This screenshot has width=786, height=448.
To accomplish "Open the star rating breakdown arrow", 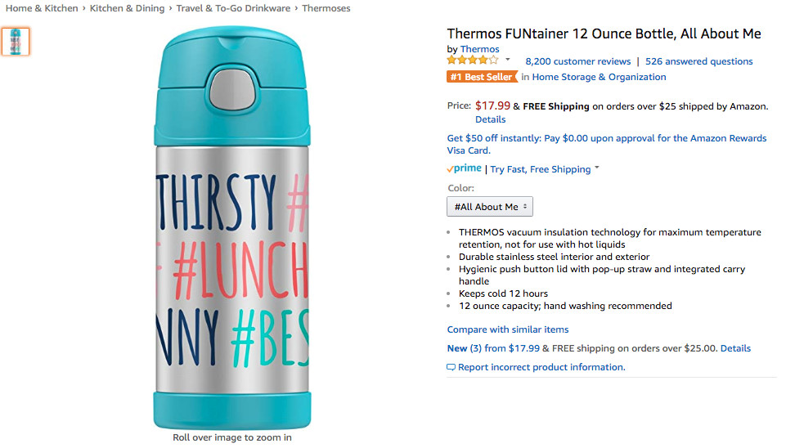I will (507, 60).
